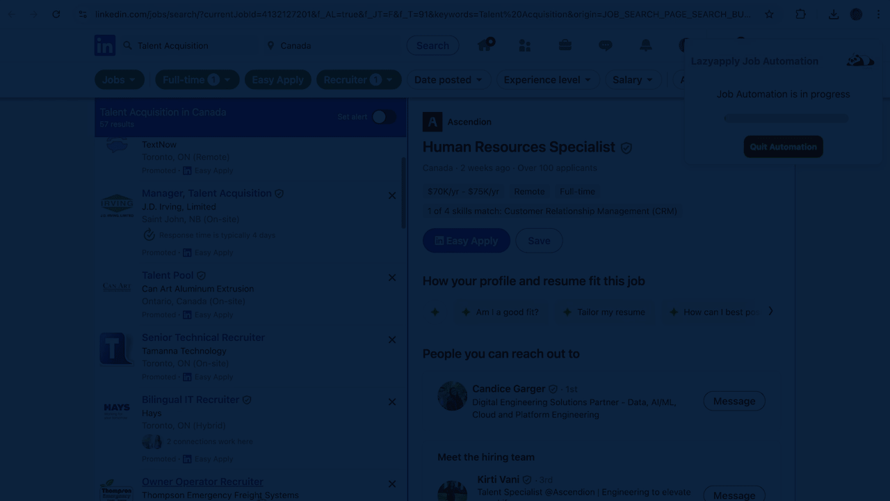Click Search button
This screenshot has width=890, height=501.
pyautogui.click(x=432, y=45)
